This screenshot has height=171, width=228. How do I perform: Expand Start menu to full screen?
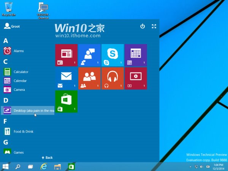pyautogui.click(x=154, y=26)
